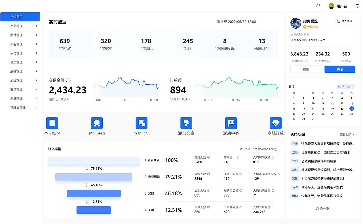Open the 活动中心 flag icon
This screenshot has height=224, width=363.
tap(231, 123)
